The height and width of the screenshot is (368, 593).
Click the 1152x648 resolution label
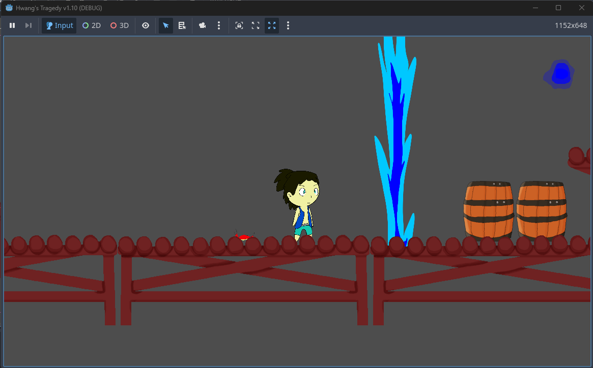(x=571, y=25)
